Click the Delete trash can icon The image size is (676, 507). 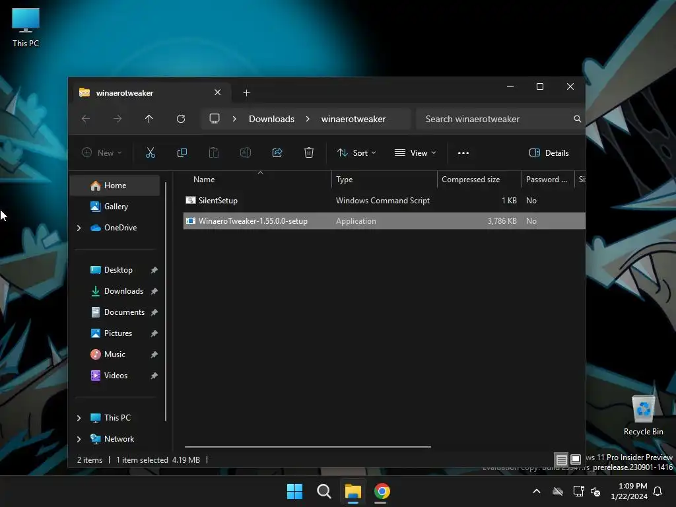tap(309, 152)
